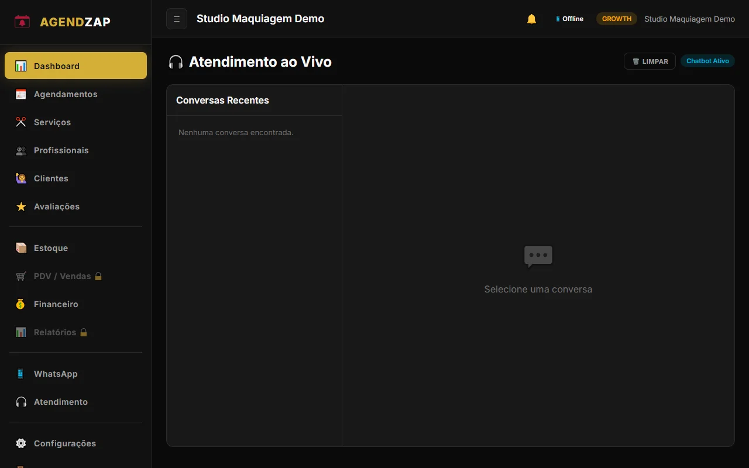
Task: Open the notifications bell
Action: [531, 18]
